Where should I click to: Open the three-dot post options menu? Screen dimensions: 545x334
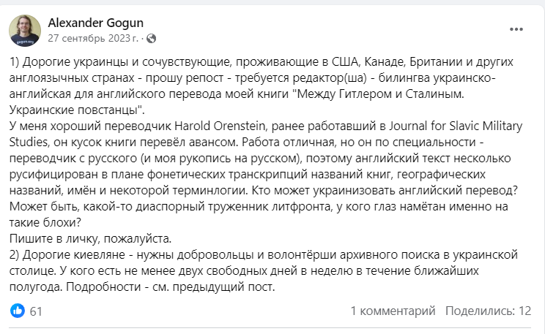516,29
